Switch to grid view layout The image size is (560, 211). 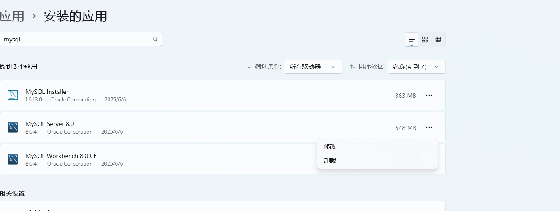(425, 40)
